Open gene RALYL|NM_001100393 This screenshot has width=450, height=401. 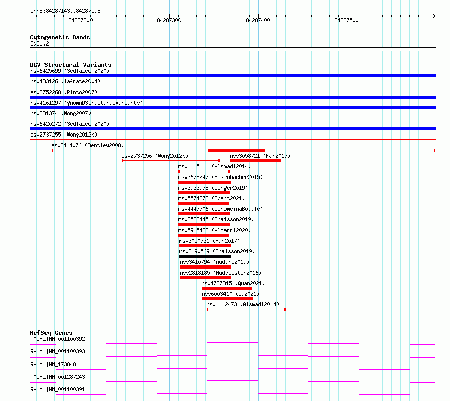pyautogui.click(x=58, y=351)
